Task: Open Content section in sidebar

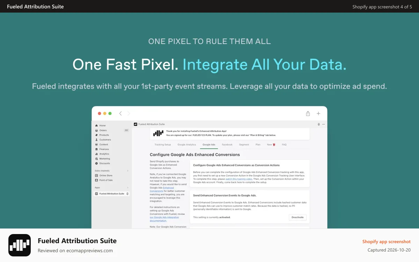Action: click(x=104, y=144)
